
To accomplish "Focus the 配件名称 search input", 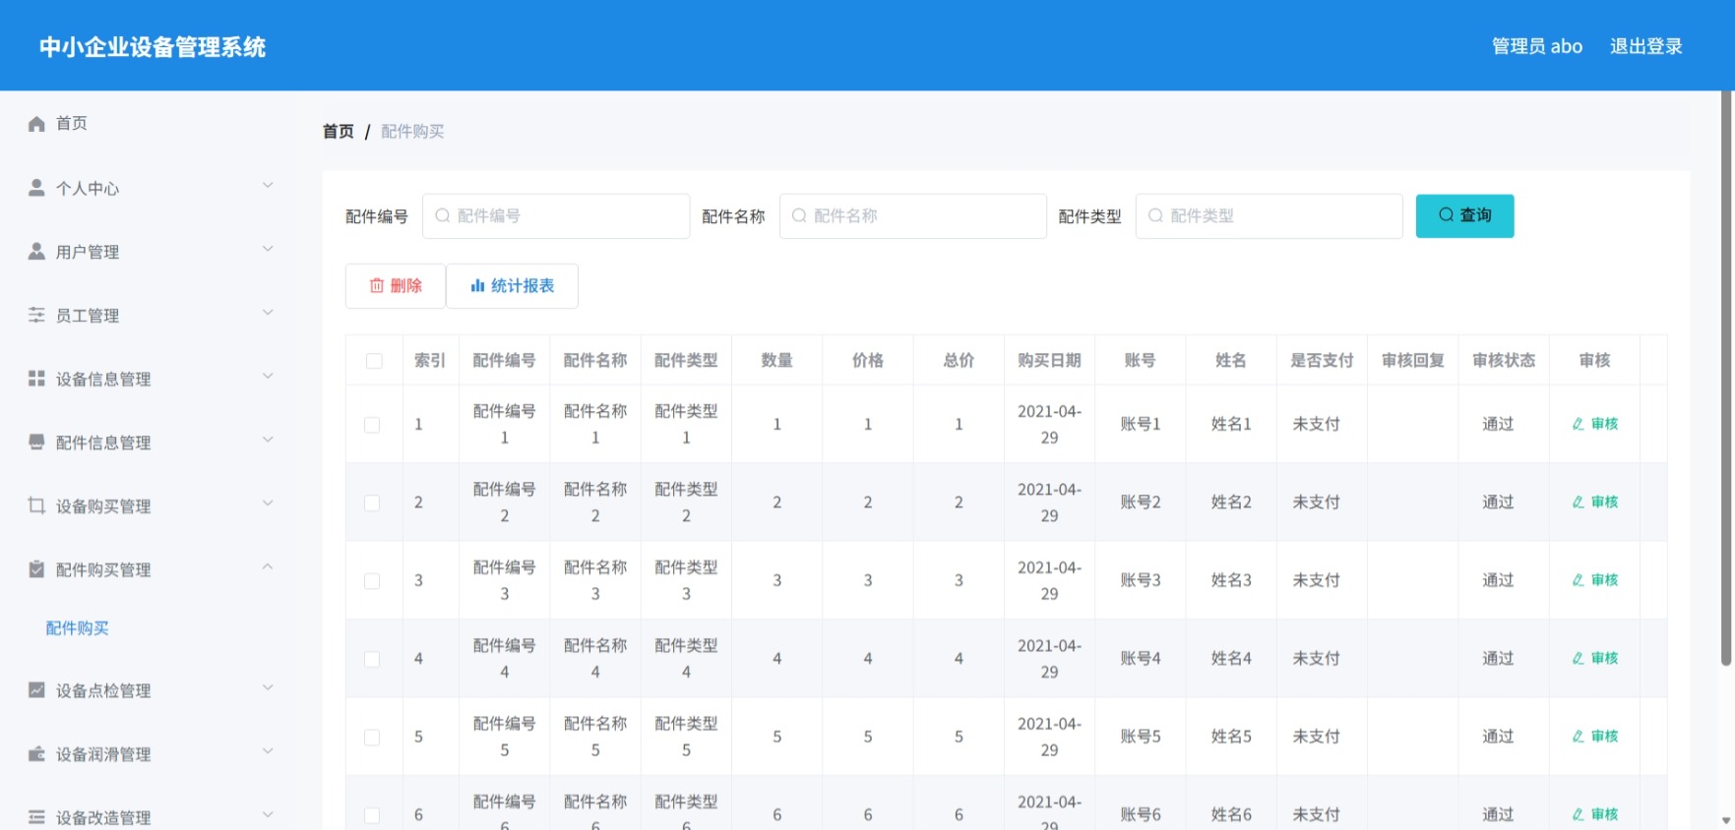I will click(912, 215).
